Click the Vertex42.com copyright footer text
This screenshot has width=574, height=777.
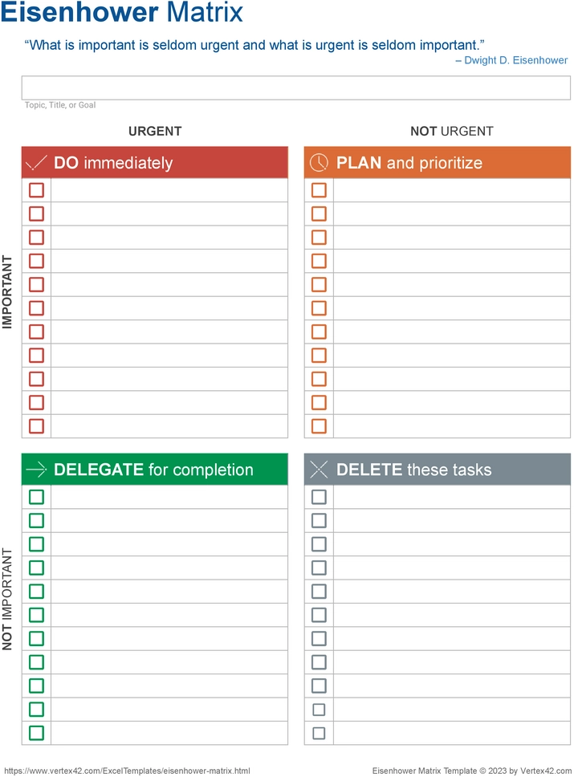click(x=472, y=771)
